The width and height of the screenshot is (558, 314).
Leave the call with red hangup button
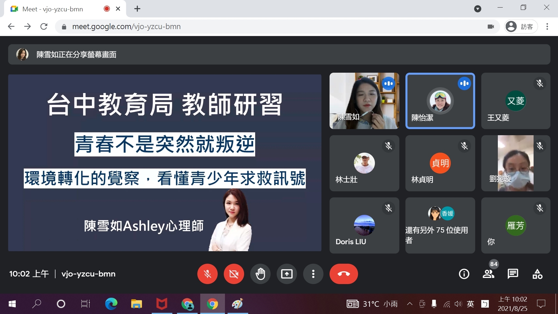[x=344, y=274]
